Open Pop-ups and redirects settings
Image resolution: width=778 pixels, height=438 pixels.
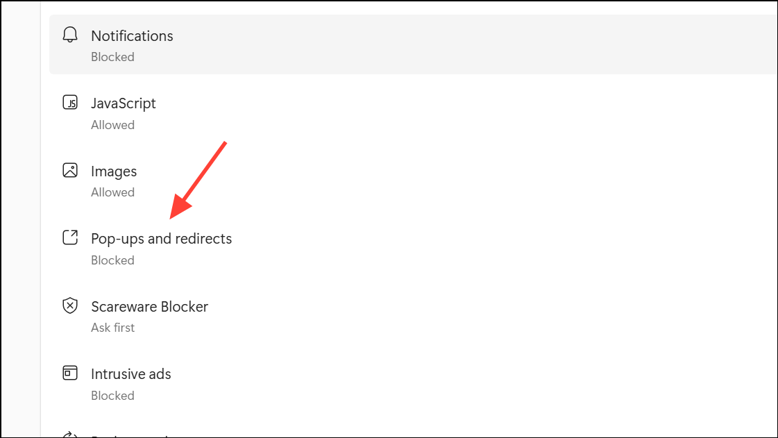point(162,239)
